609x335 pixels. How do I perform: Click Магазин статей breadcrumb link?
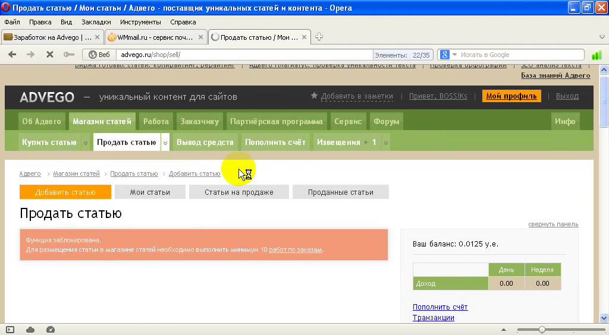tap(77, 173)
